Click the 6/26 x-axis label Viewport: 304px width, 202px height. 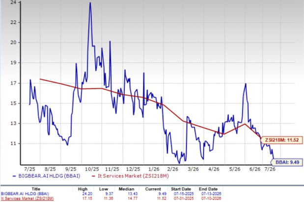click(255, 169)
